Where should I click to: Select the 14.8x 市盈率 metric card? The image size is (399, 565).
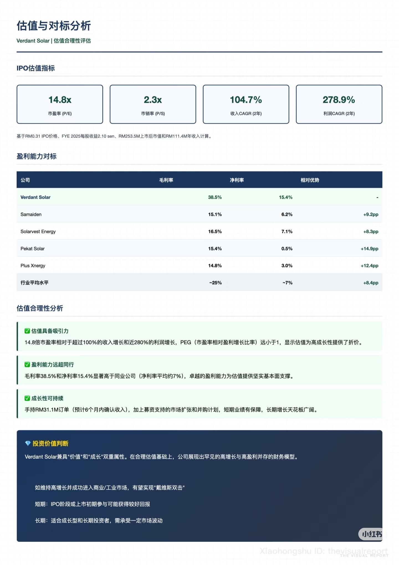[60, 104]
